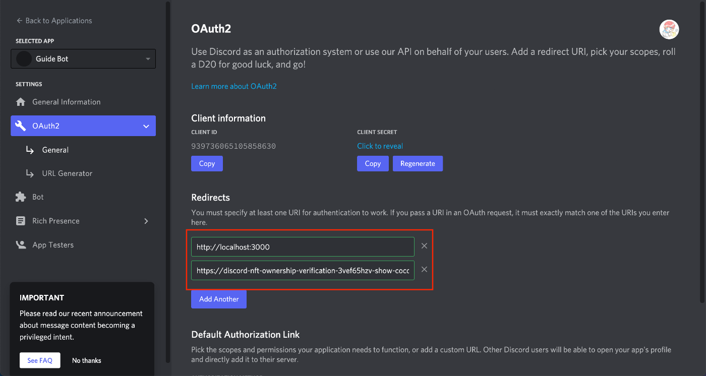Click to reveal the client secret
Viewport: 706px width, 376px height.
(380, 146)
